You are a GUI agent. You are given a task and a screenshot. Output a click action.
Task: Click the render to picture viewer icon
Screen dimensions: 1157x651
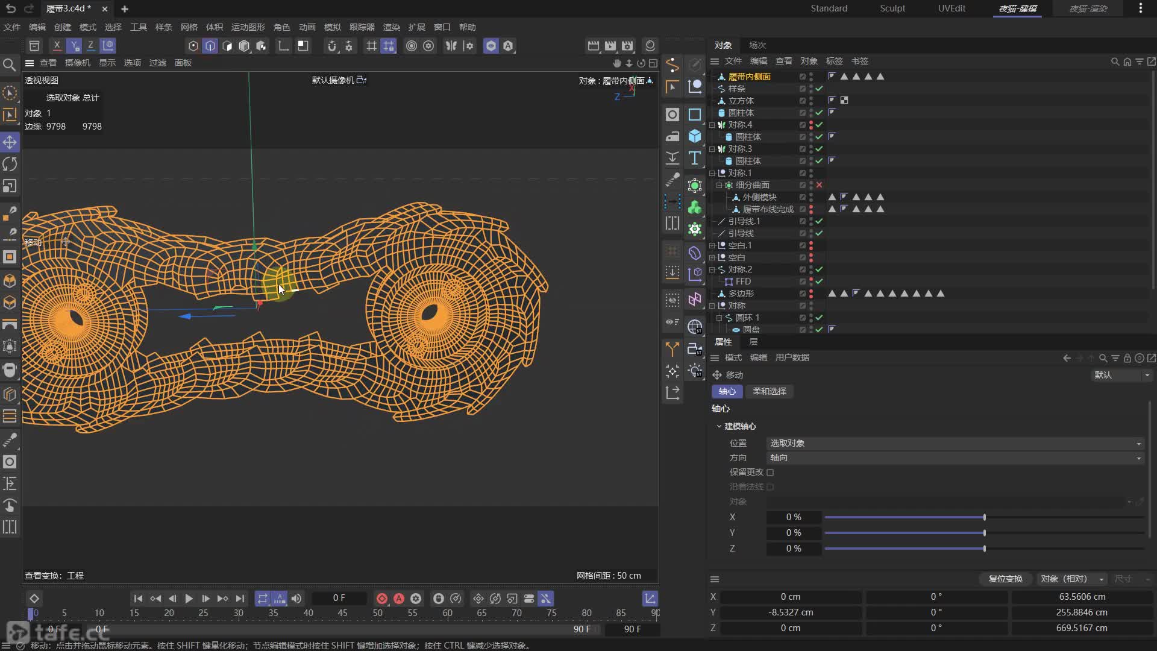[610, 46]
